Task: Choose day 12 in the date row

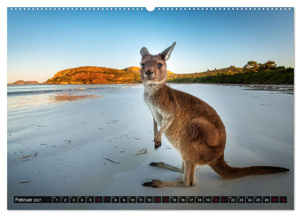Action: point(149,200)
